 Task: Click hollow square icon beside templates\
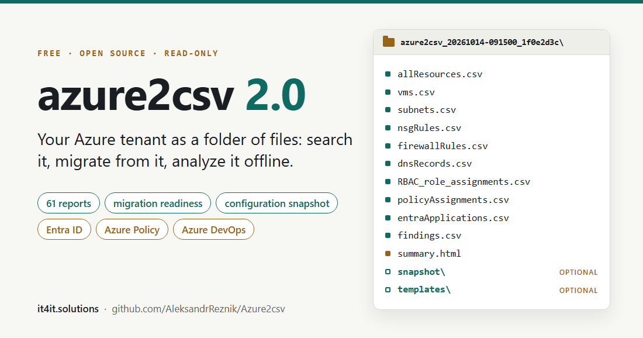(x=388, y=289)
